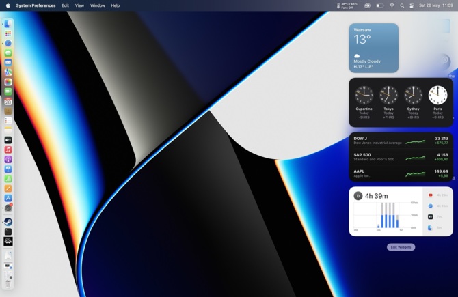
Task: Click the Screen Time usage bar chart
Action: (386, 216)
